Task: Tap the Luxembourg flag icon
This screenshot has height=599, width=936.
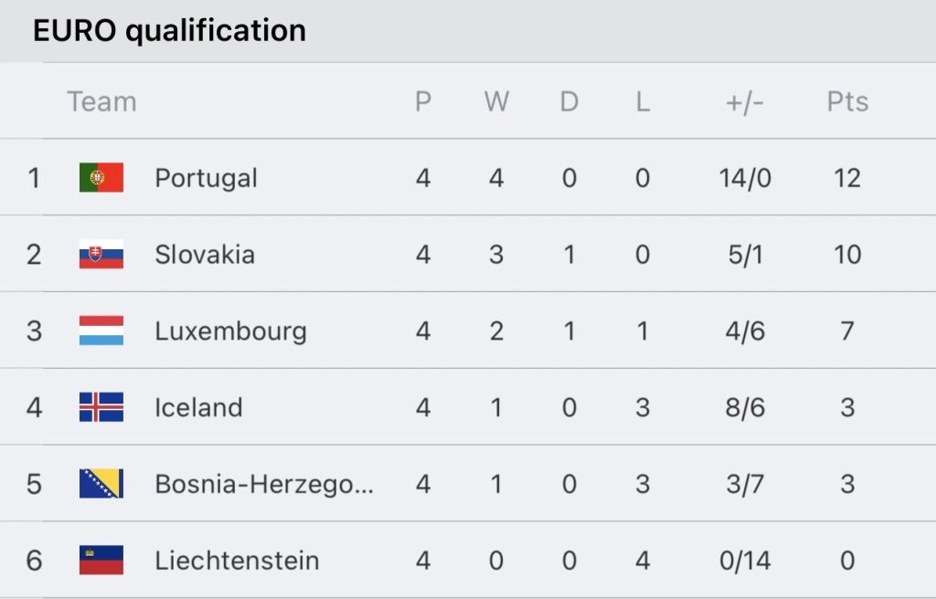Action: pyautogui.click(x=101, y=330)
